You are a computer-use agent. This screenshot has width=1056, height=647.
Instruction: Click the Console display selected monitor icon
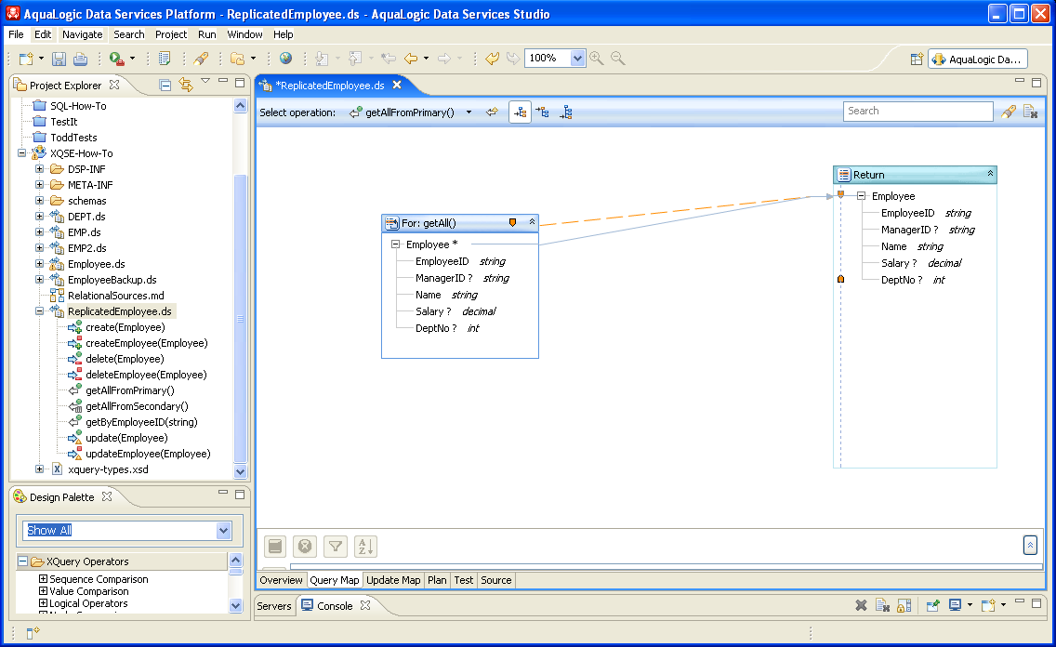point(955,605)
